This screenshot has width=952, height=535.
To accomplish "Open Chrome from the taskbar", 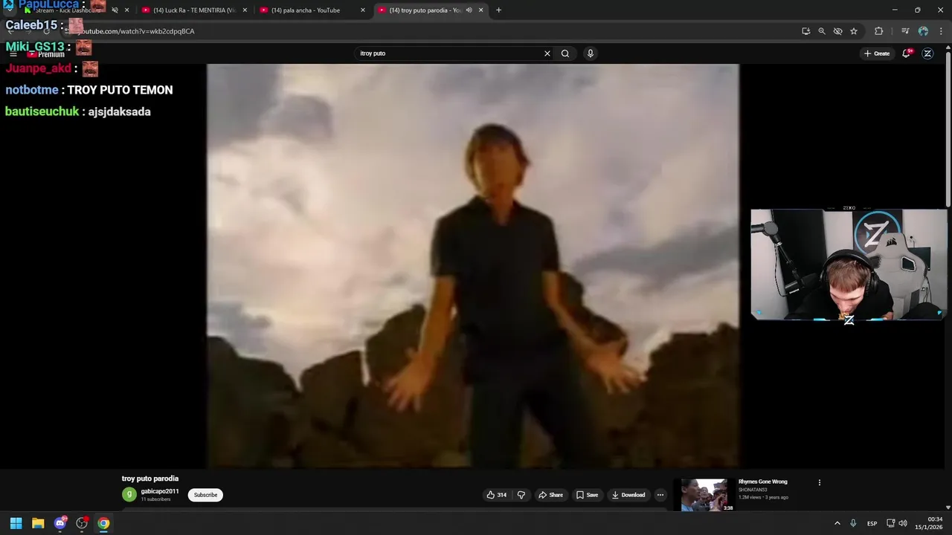I will (103, 523).
